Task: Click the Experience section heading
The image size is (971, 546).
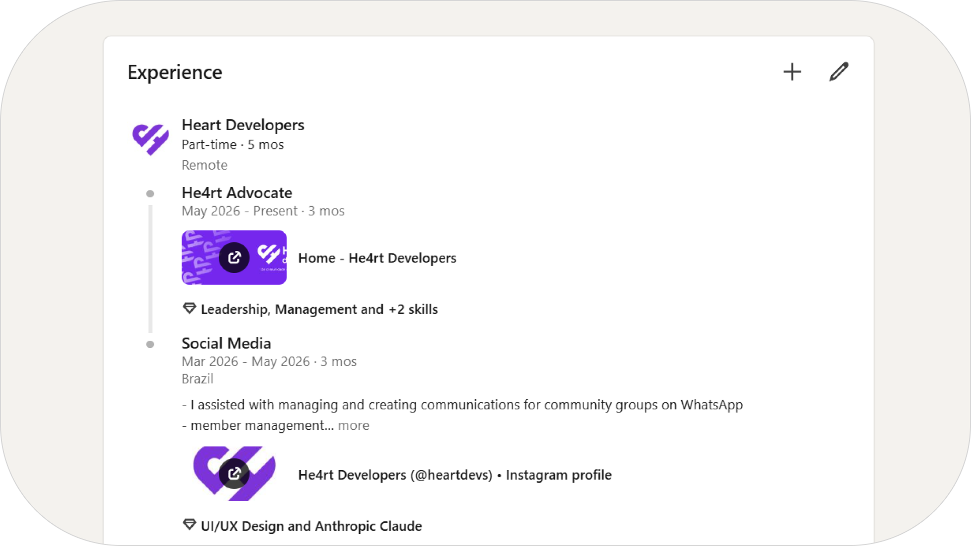Action: click(175, 72)
